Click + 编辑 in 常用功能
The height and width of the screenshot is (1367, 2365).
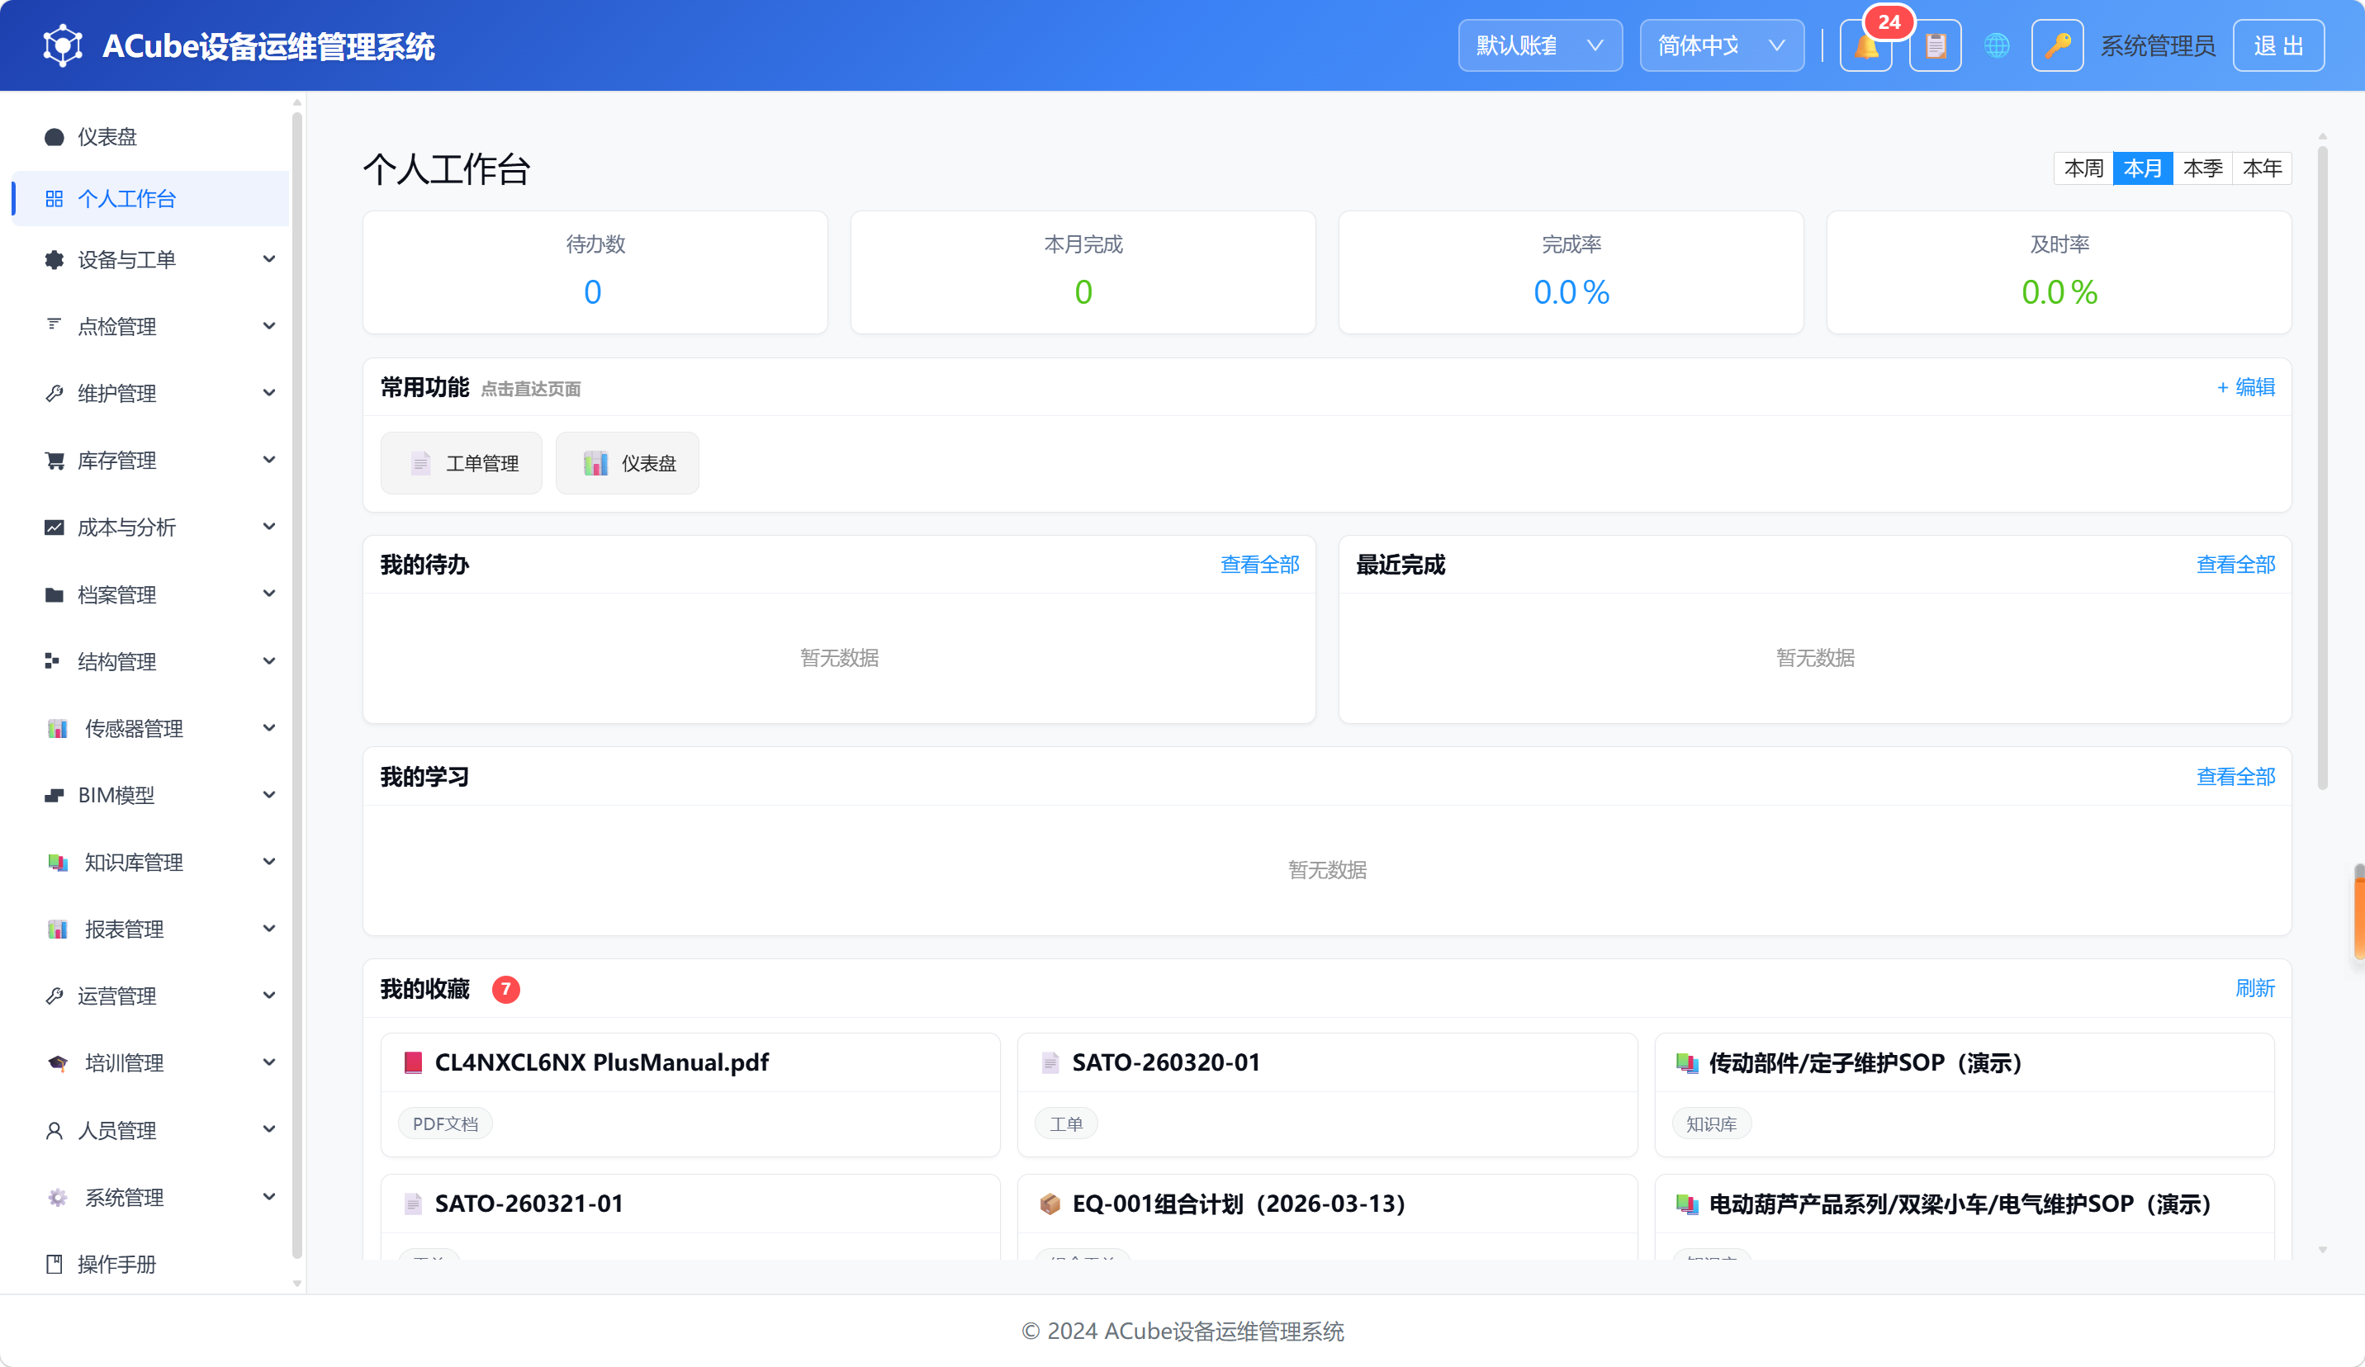2246,387
